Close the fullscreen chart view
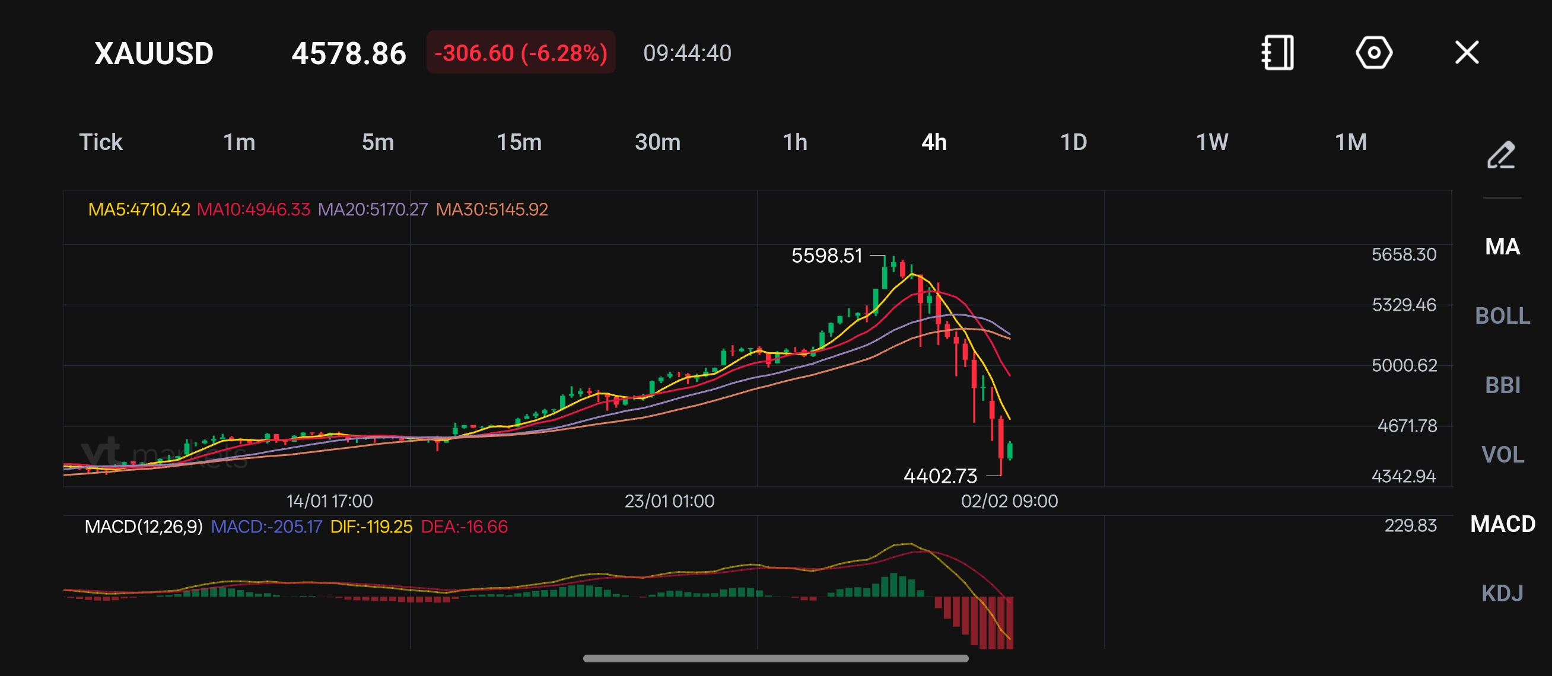Viewport: 1552px width, 676px height. click(1467, 53)
